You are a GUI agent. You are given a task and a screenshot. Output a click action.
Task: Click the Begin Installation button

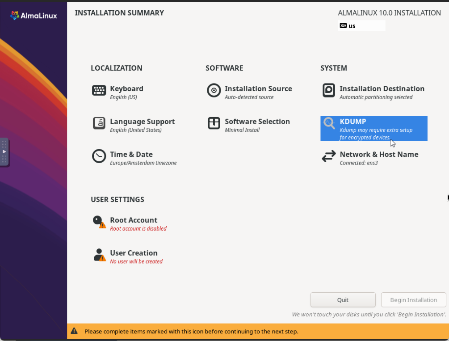coord(413,300)
